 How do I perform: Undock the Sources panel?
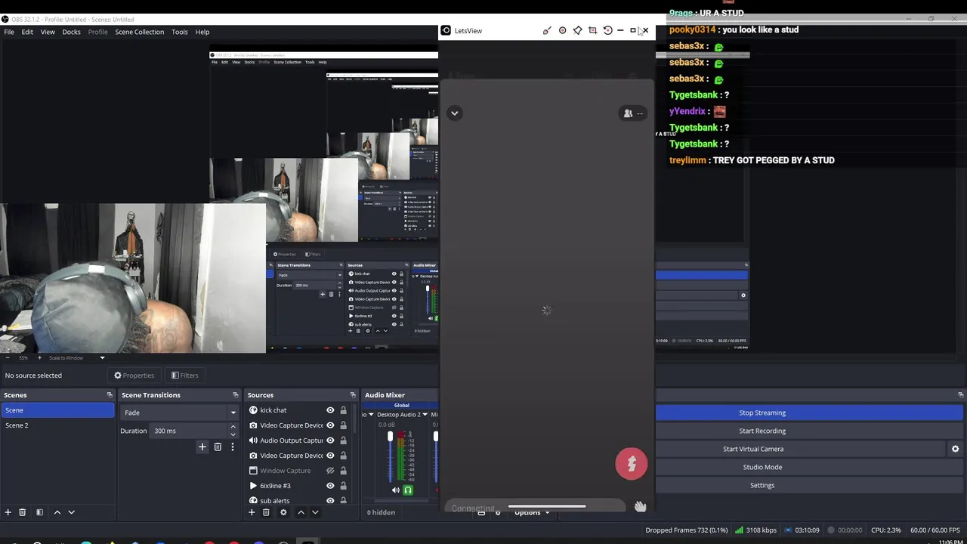352,395
